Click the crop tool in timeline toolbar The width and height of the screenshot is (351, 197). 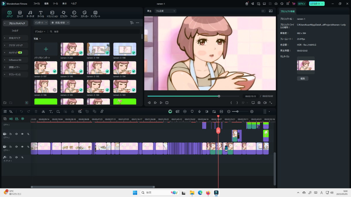58,111
